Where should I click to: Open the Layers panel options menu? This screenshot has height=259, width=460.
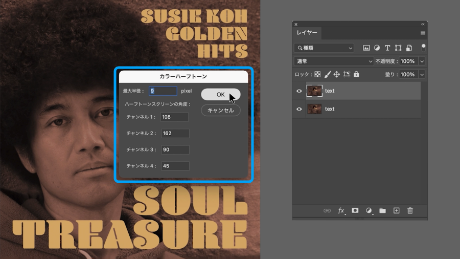click(423, 33)
